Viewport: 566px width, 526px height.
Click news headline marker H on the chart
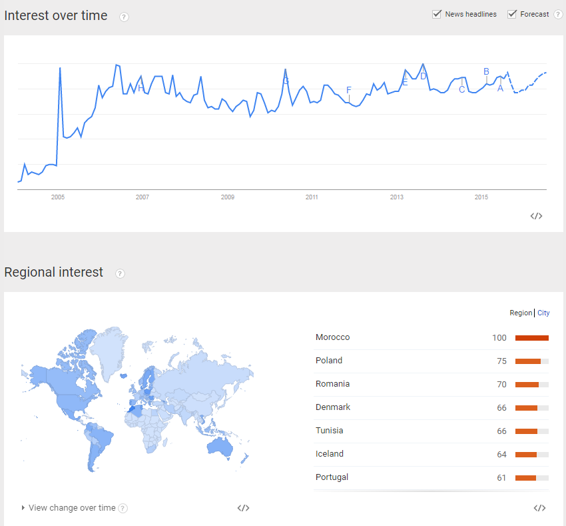141,88
